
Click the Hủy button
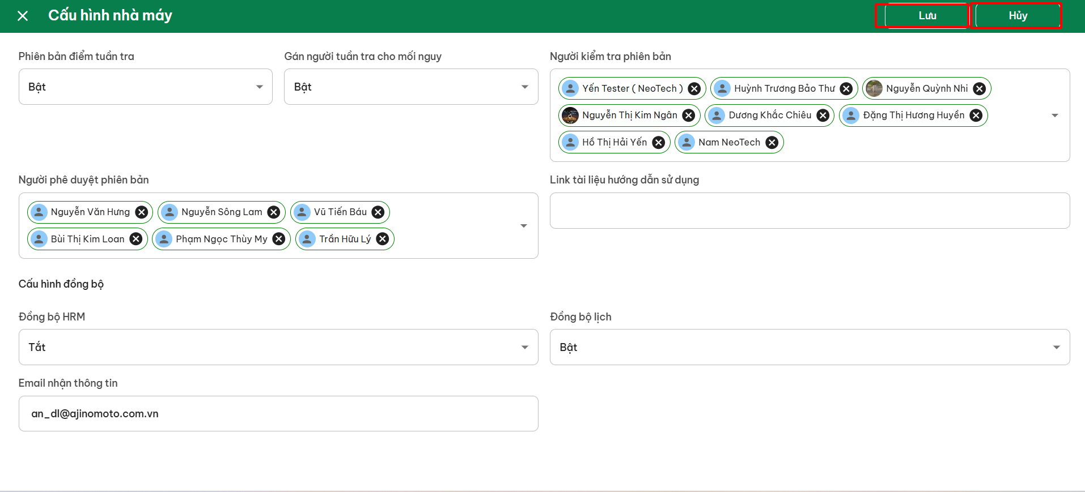(x=1017, y=16)
